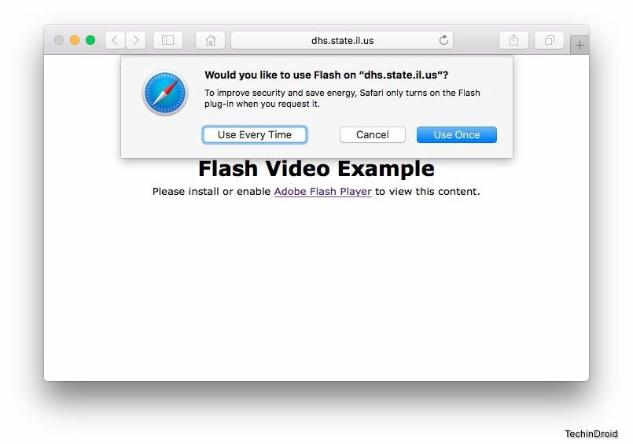Cancel the Flash permission dialog
The height and width of the screenshot is (444, 633).
[x=372, y=134]
